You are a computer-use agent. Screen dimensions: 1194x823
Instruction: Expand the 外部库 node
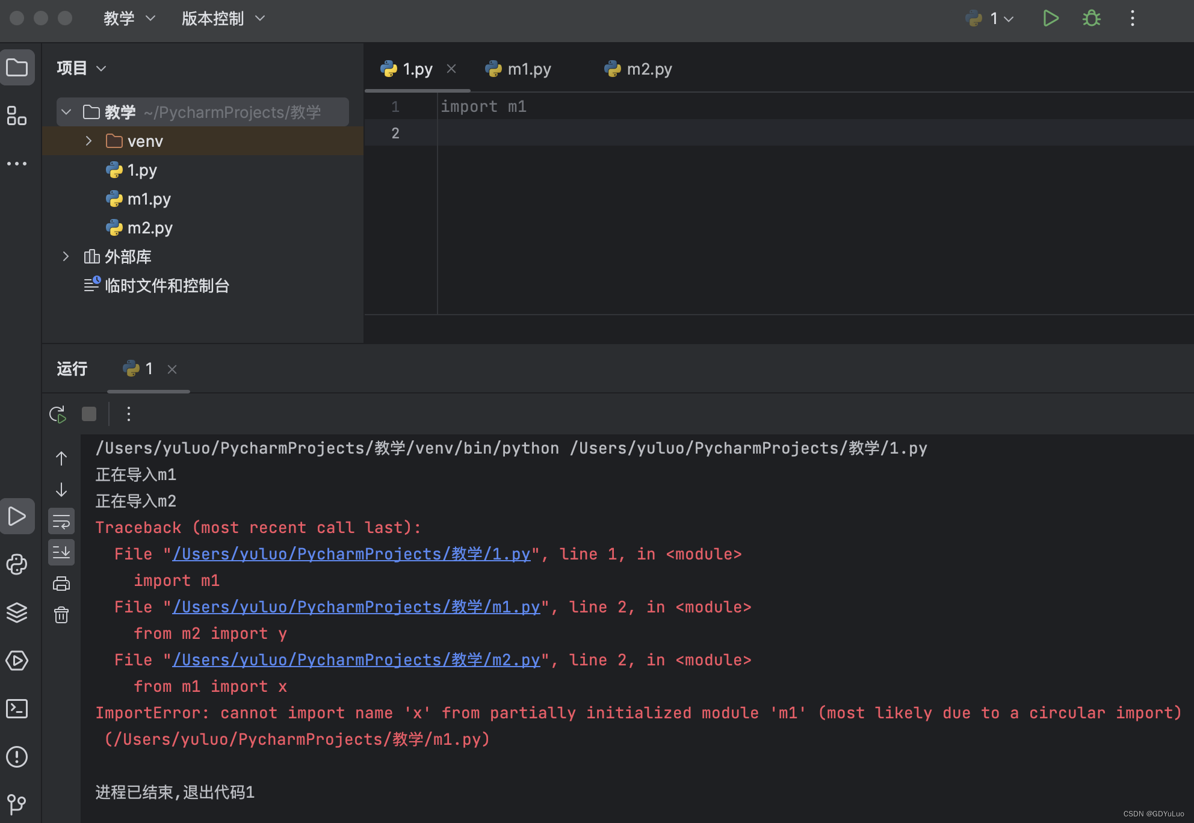point(66,257)
